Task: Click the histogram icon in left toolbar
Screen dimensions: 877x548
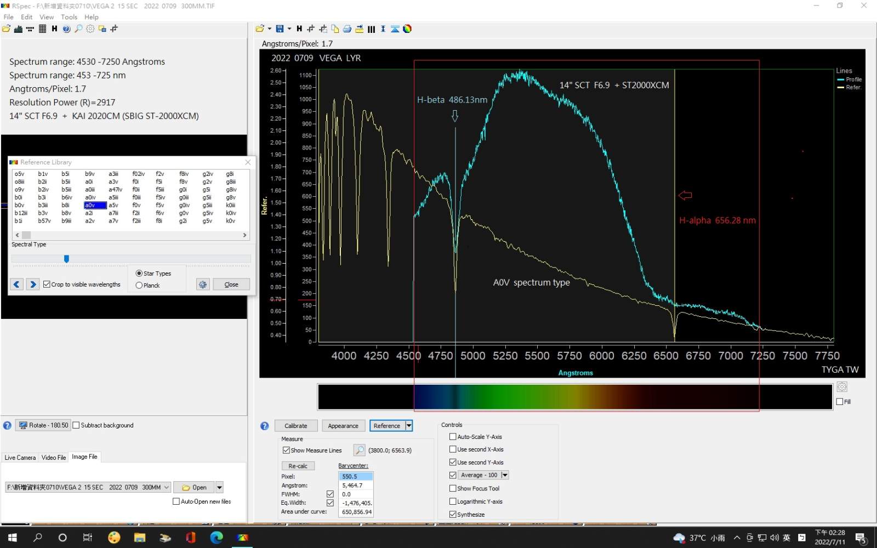Action: click(x=18, y=29)
